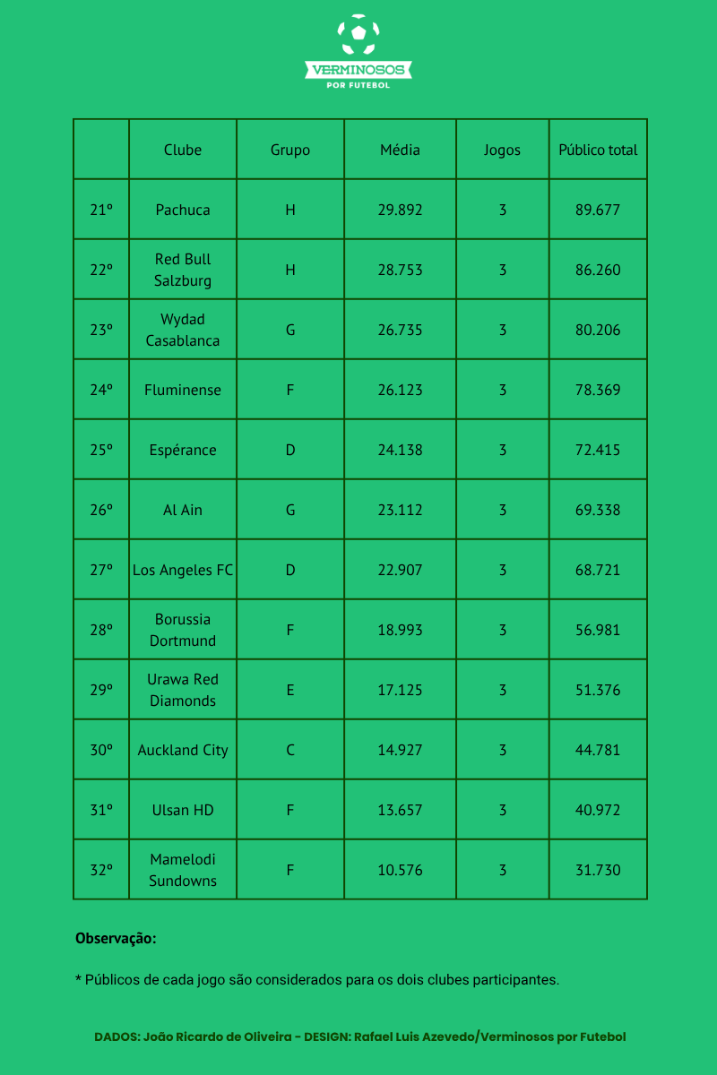
Task: Select the Mamelodi Sundowns club cell
Action: tap(183, 870)
